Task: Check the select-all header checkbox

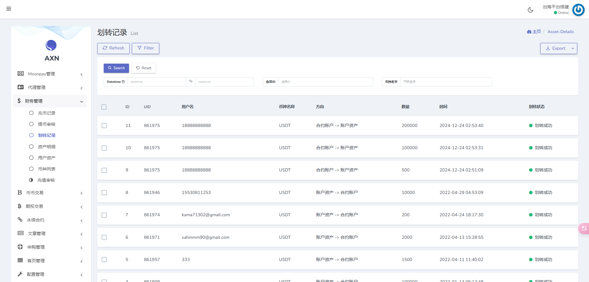Action: pos(104,107)
